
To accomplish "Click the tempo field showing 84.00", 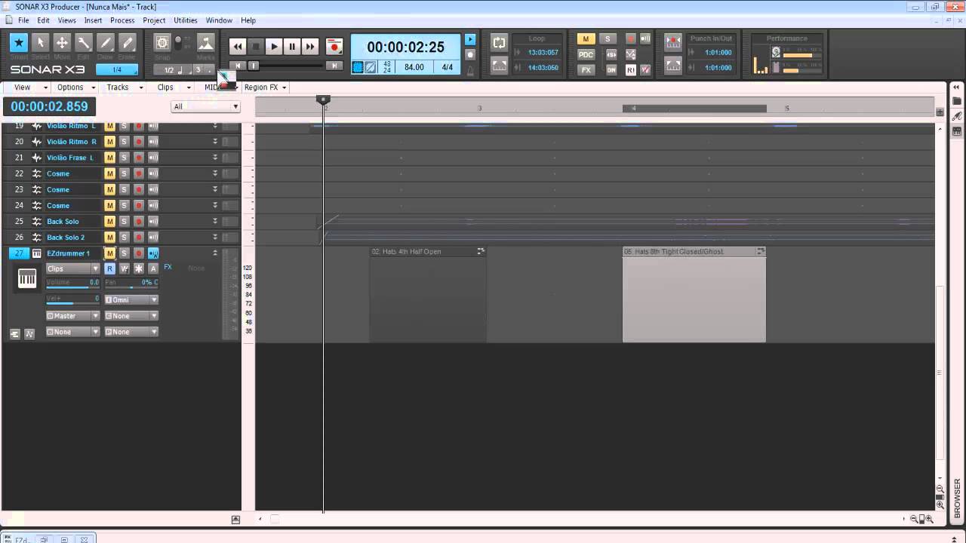I will coord(414,67).
